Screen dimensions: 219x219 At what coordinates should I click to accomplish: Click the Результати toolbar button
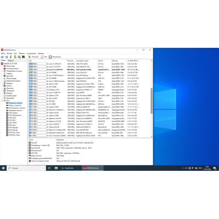pos(55,57)
